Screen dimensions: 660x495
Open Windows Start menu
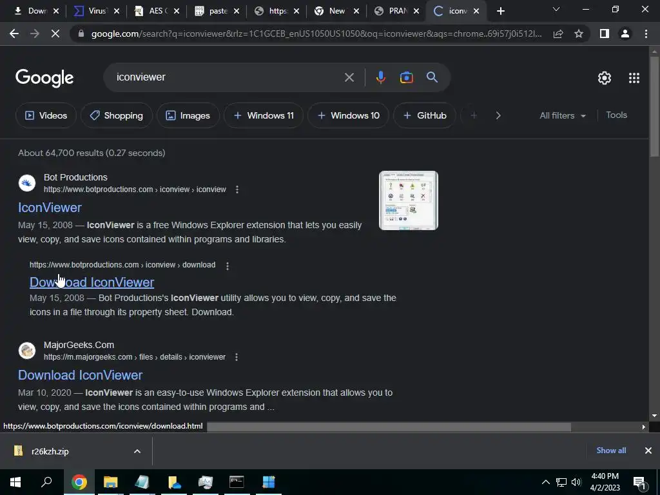pos(15,482)
